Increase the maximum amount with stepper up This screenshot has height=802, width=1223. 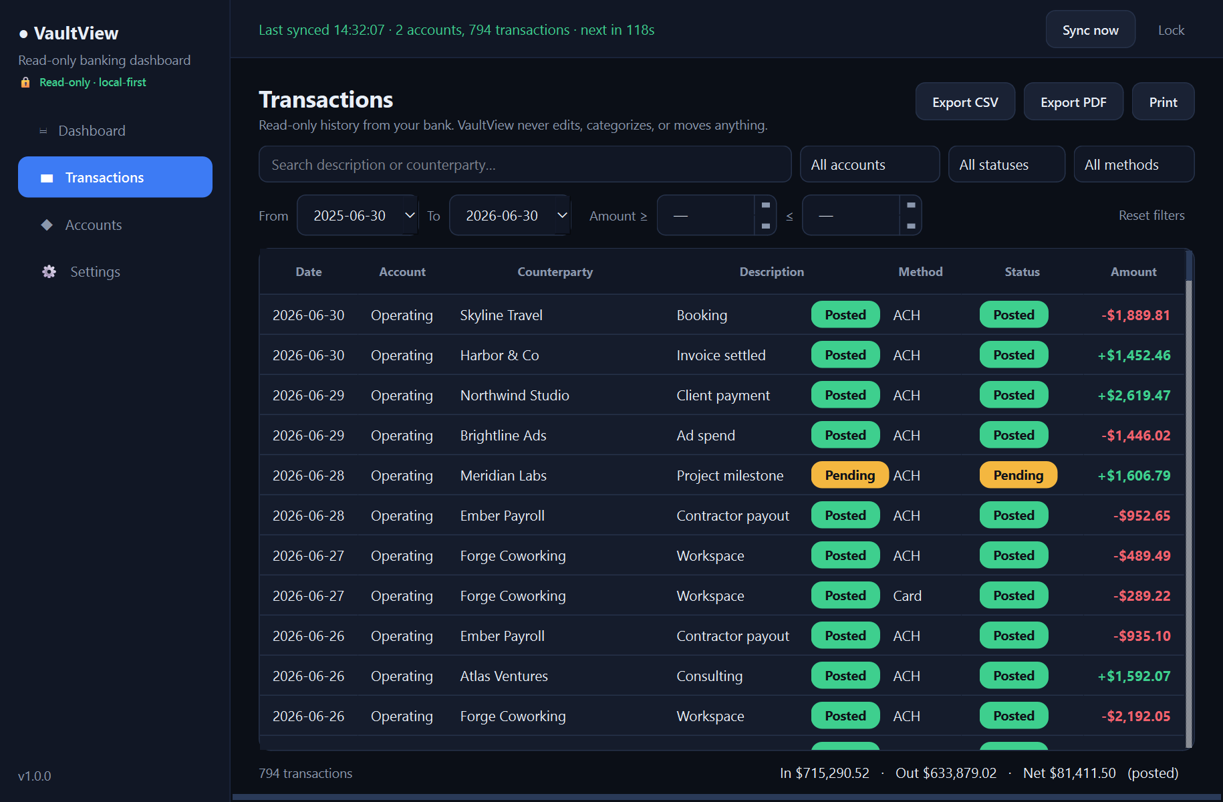click(x=911, y=205)
